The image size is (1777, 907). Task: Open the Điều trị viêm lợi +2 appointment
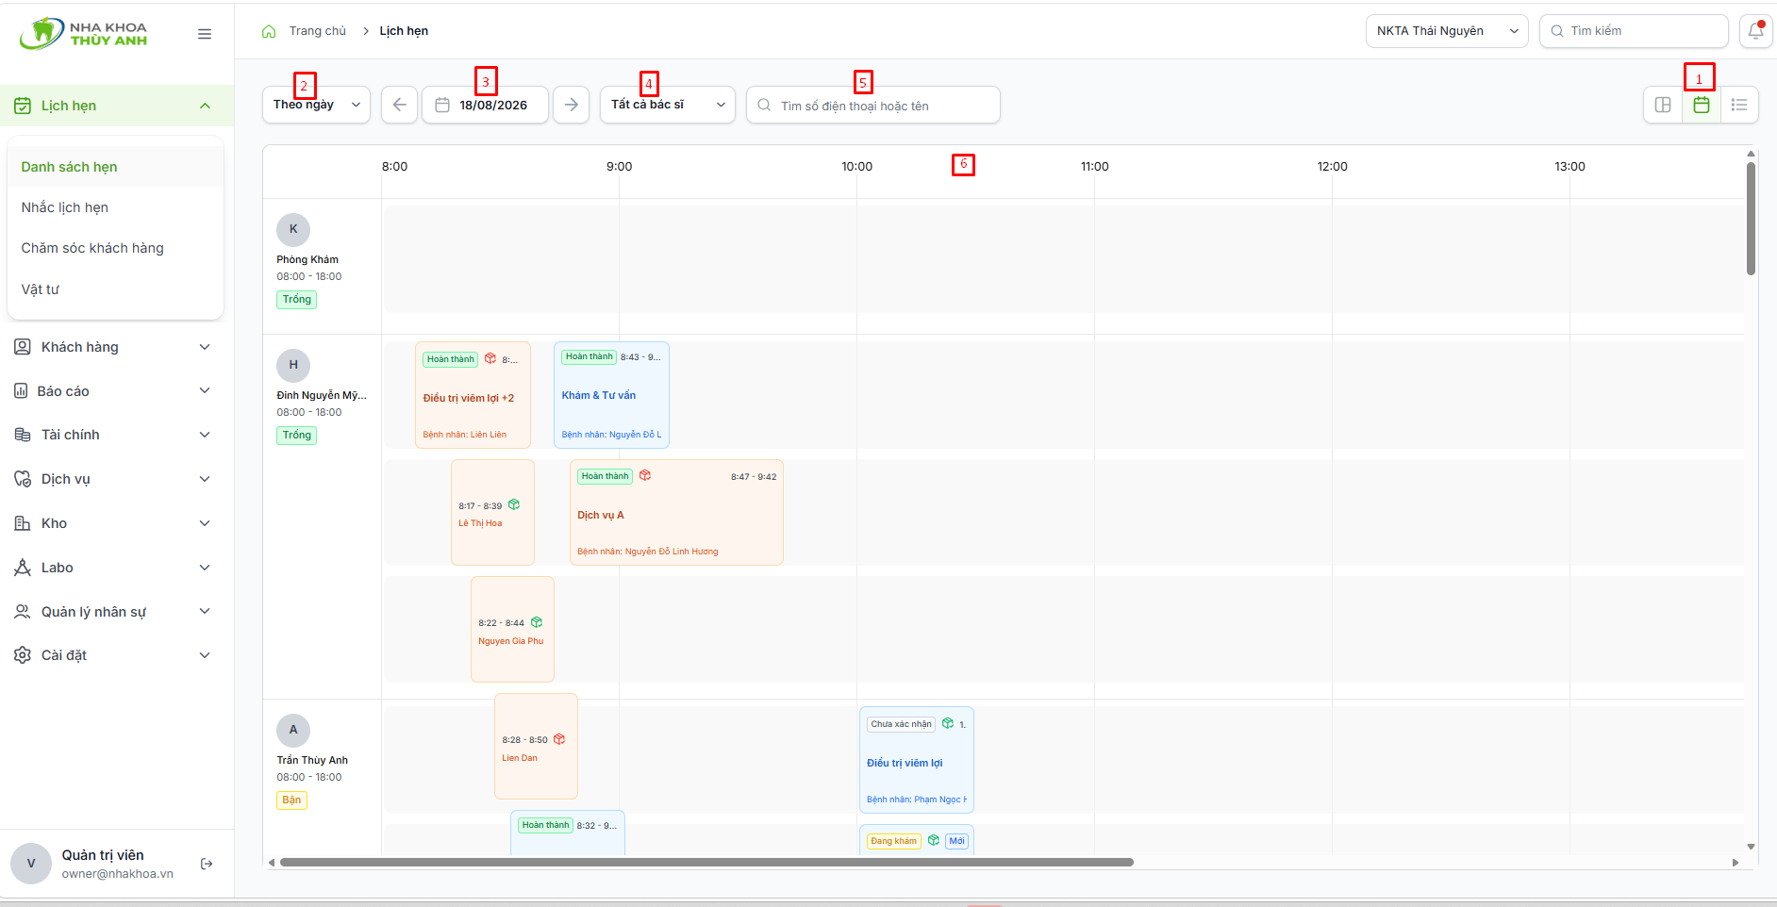click(x=473, y=395)
